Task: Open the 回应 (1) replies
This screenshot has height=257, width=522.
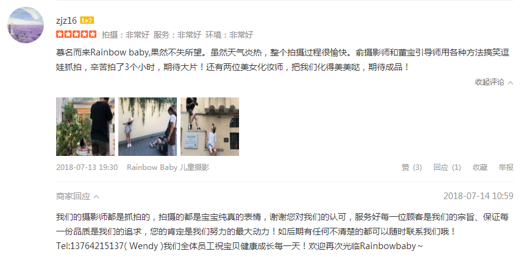Action: 447,167
